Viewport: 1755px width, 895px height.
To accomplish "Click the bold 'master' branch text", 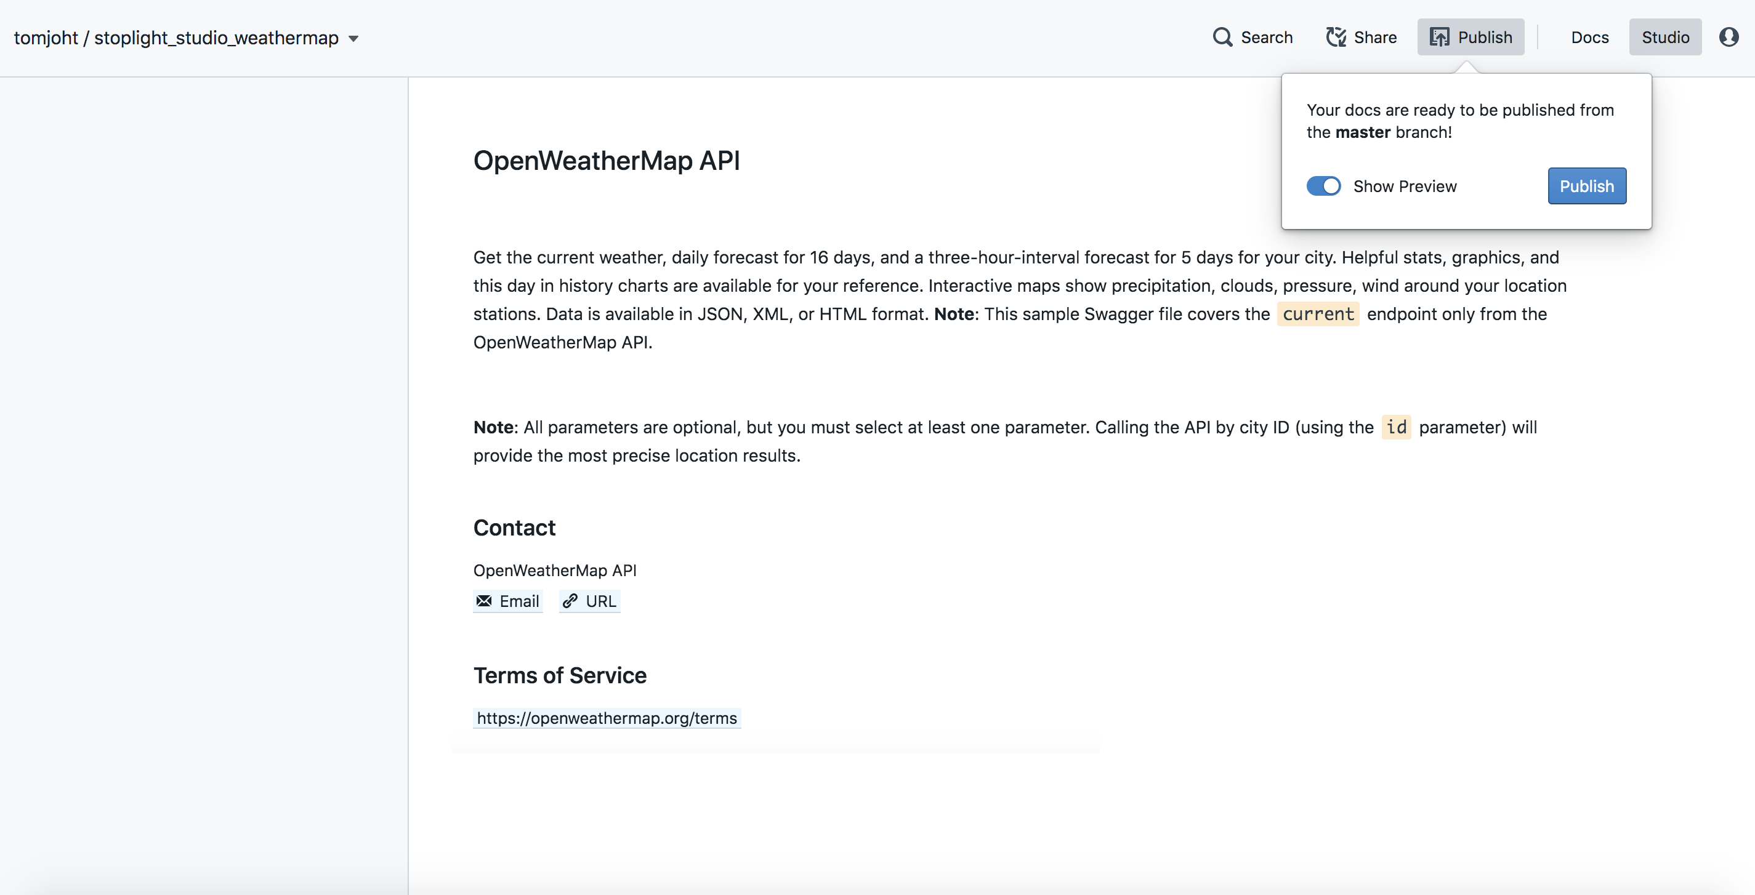I will coord(1363,132).
